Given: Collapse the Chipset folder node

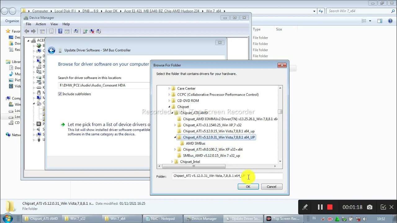Looking at the screenshot, I should pyautogui.click(x=169, y=107).
